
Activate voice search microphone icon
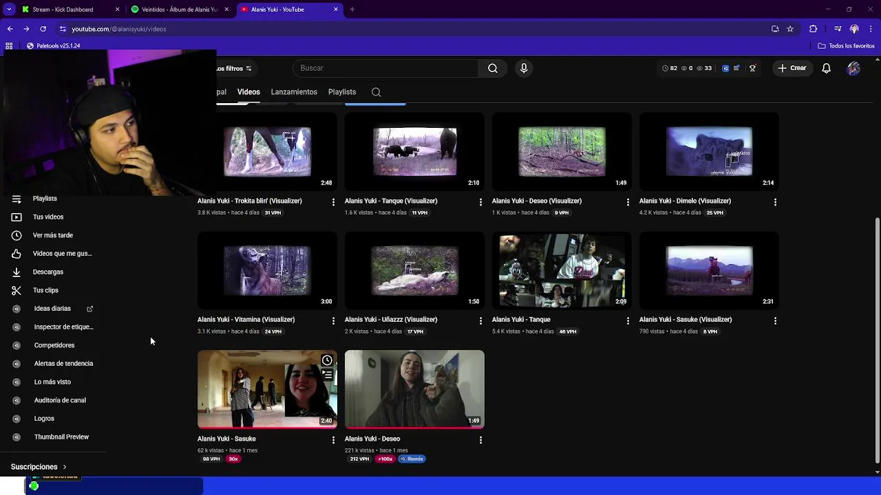[524, 68]
